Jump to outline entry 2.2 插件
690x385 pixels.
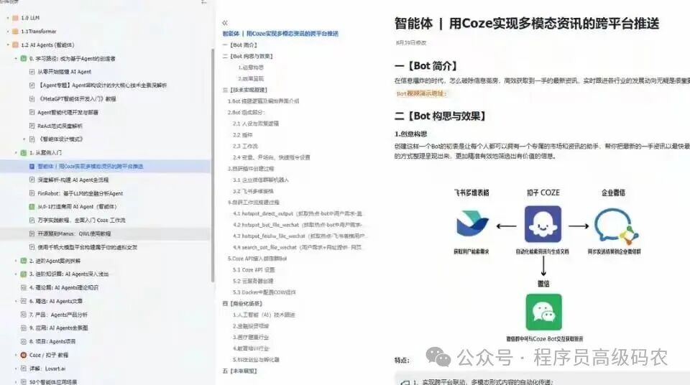pyautogui.click(x=243, y=135)
